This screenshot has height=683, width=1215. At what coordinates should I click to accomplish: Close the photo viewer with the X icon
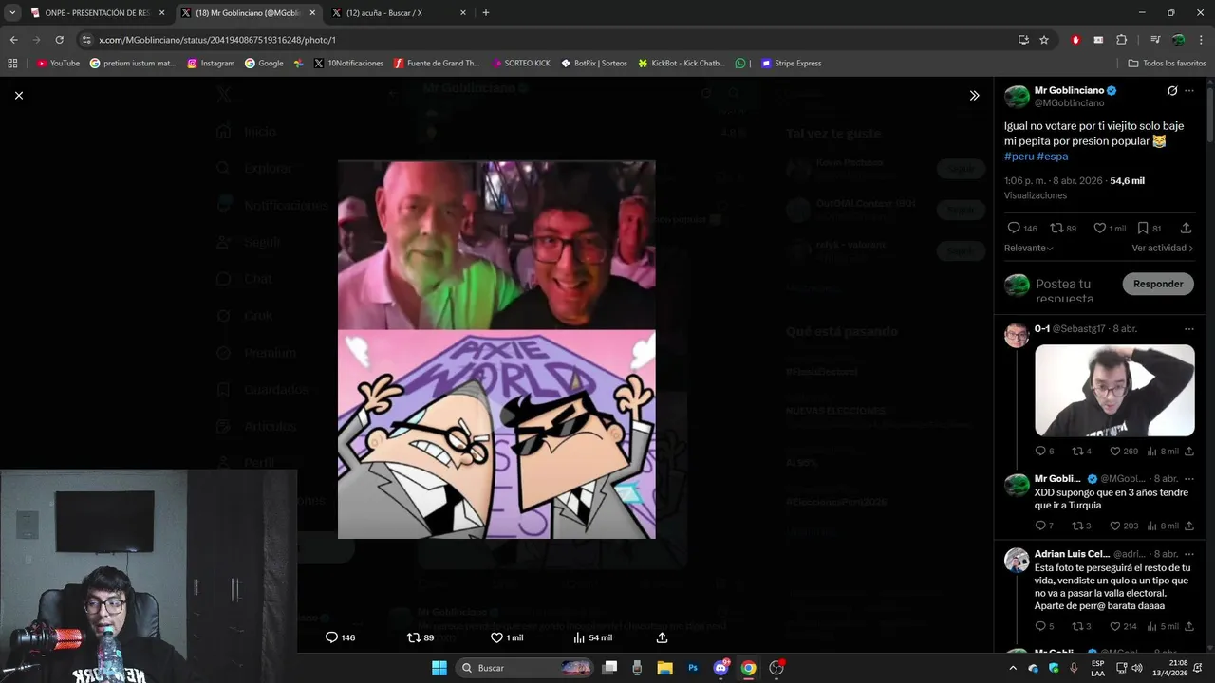19,95
